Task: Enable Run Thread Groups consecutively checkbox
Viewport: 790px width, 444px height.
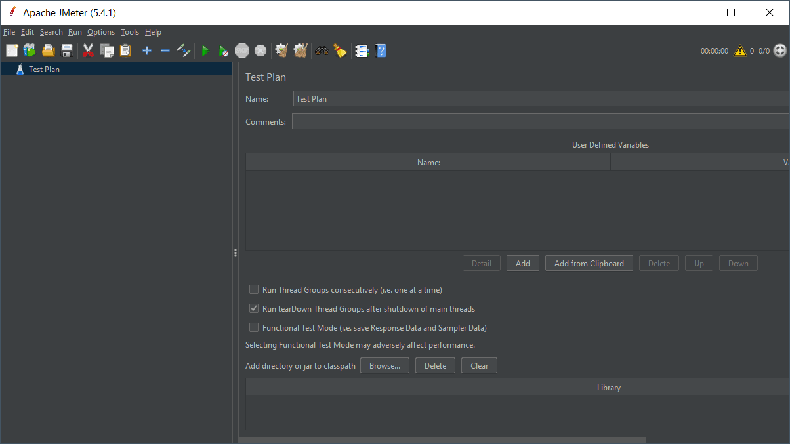Action: (254, 289)
